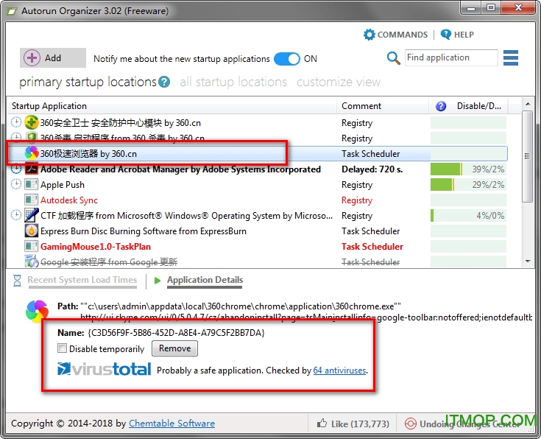Open the hamburger menu icon
The width and height of the screenshot is (541, 439).
[x=511, y=57]
